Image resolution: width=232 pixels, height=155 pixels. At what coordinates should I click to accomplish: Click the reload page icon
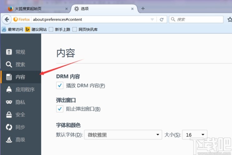click(x=161, y=19)
